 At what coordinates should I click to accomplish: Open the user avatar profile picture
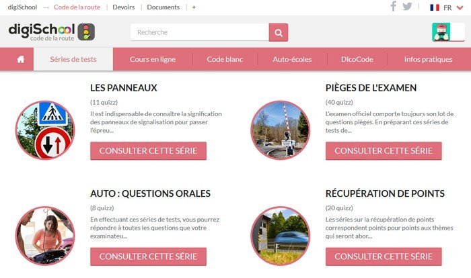coord(441,32)
